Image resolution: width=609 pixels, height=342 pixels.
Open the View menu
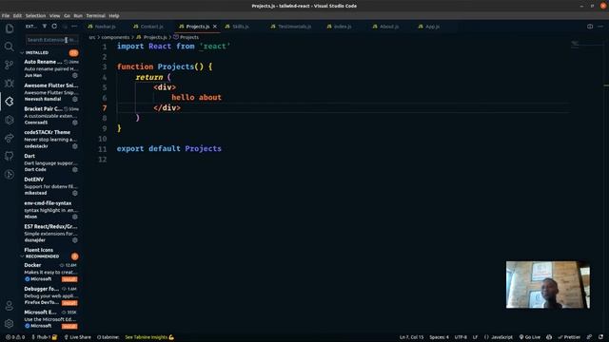point(55,15)
